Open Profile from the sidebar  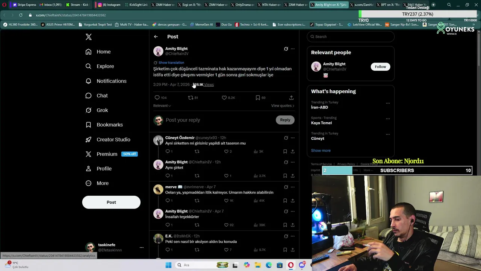click(98, 169)
